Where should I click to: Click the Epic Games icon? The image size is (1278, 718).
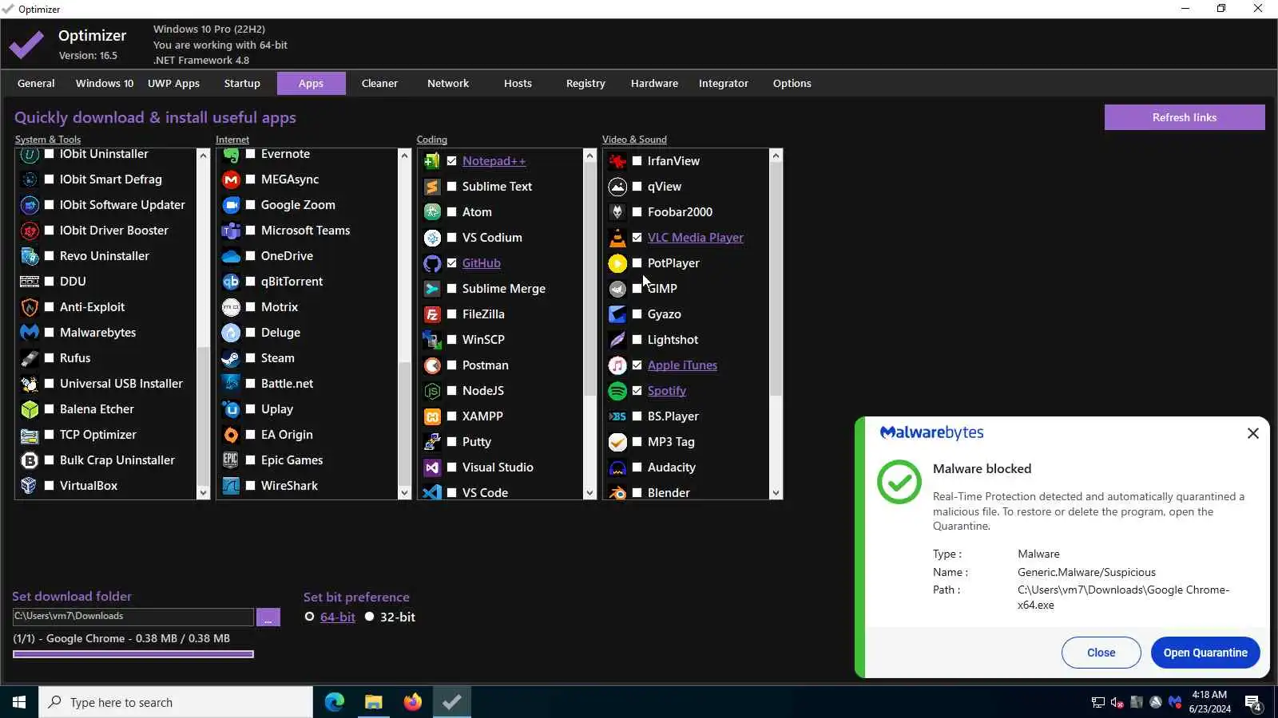pyautogui.click(x=231, y=460)
